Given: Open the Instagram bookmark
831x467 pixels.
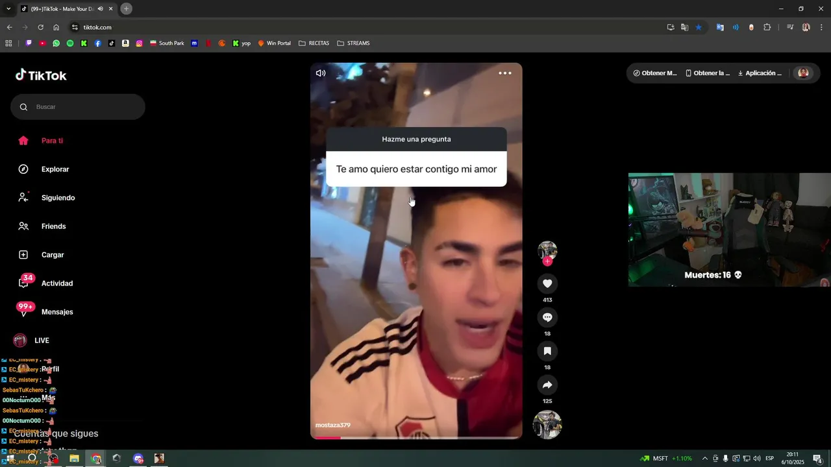Looking at the screenshot, I should point(139,43).
